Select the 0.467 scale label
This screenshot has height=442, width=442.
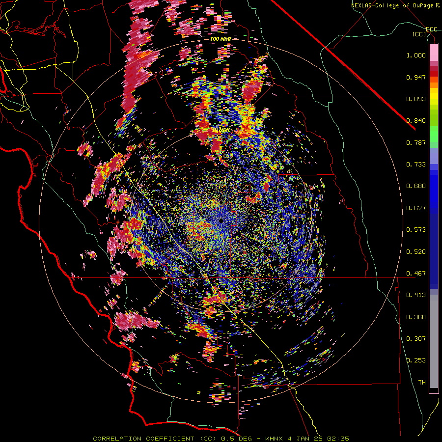pyautogui.click(x=416, y=274)
